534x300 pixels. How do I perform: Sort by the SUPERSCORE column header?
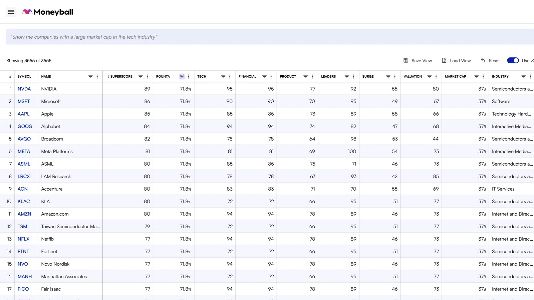(121, 77)
